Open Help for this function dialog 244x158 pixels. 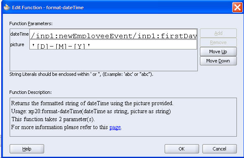27,149
